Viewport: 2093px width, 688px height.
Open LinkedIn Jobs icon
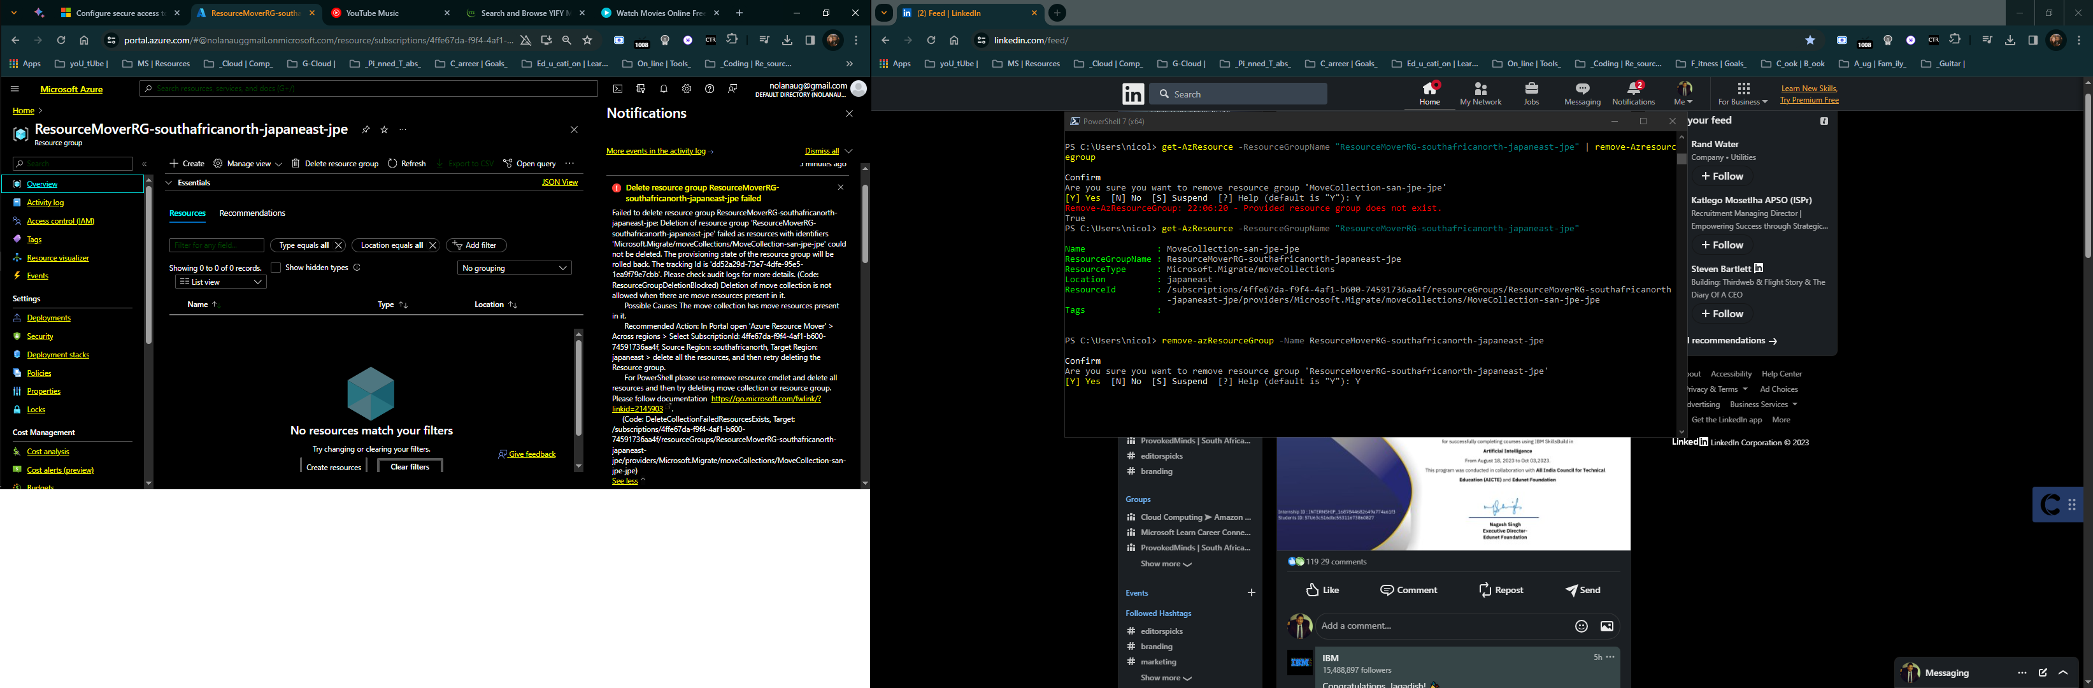coord(1532,94)
